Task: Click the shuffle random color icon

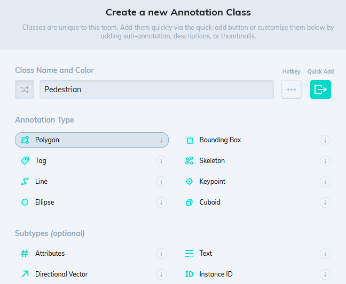Action: click(25, 90)
